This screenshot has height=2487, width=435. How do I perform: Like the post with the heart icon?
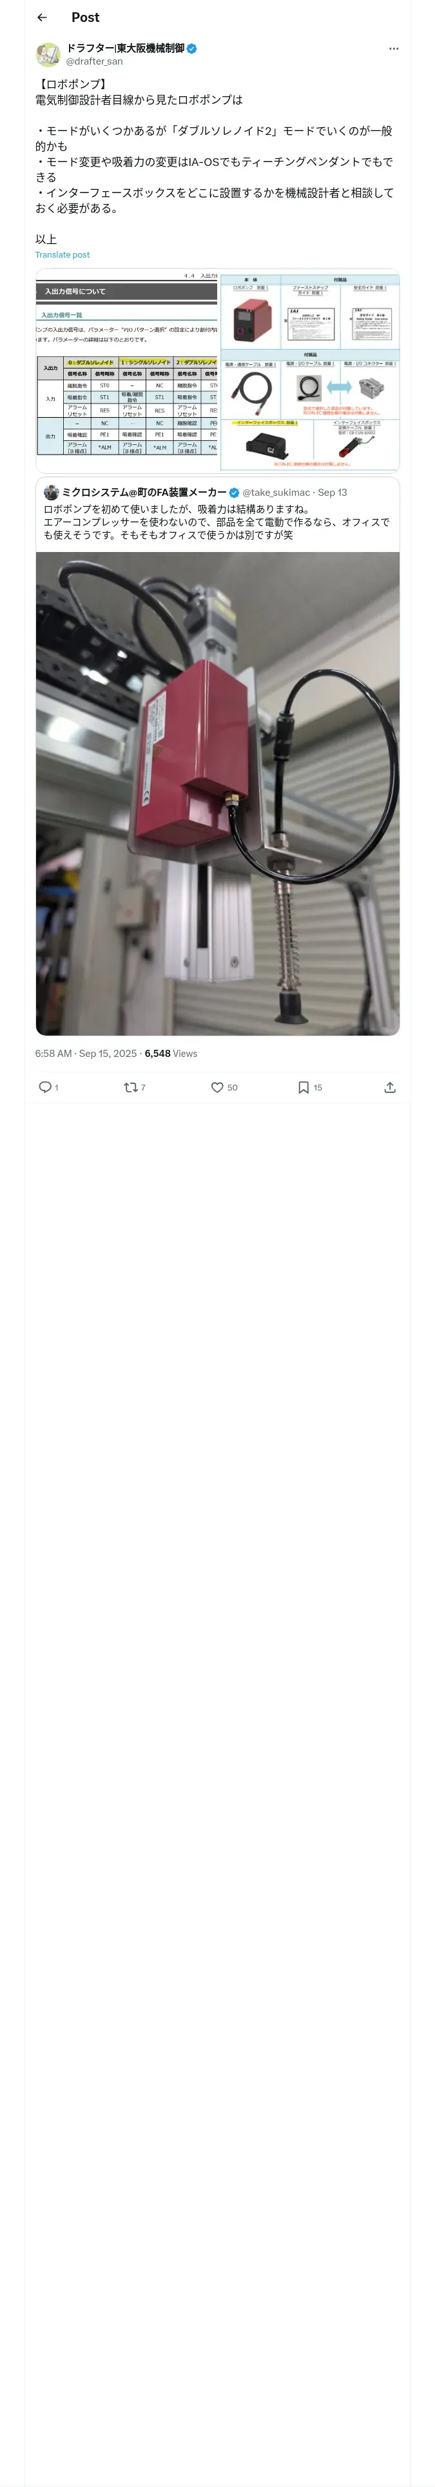coord(217,1087)
